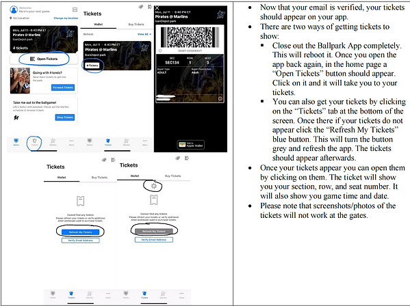Screen dimensions: 410x306
Task: Switch to Wallet tab on blue-refresh screen
Action: coord(62,178)
